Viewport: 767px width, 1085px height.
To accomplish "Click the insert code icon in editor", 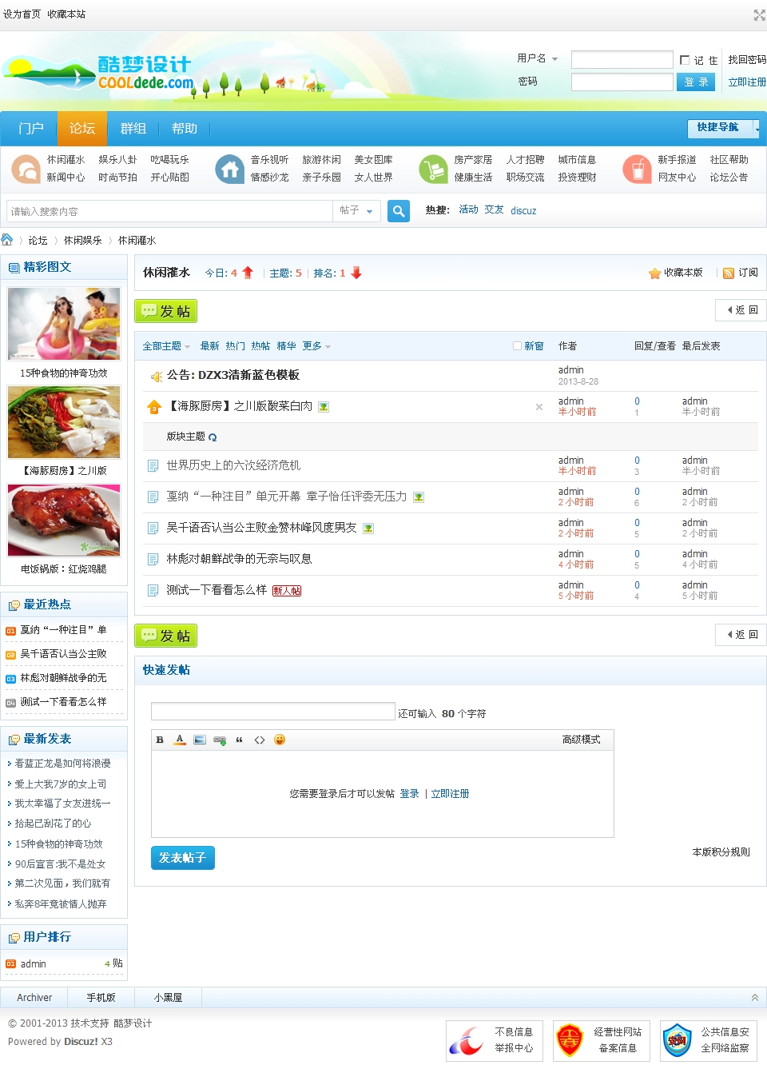I will 260,740.
